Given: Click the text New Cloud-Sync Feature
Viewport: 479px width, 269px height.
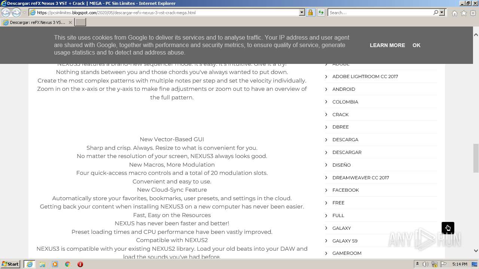Looking at the screenshot, I should (x=172, y=190).
